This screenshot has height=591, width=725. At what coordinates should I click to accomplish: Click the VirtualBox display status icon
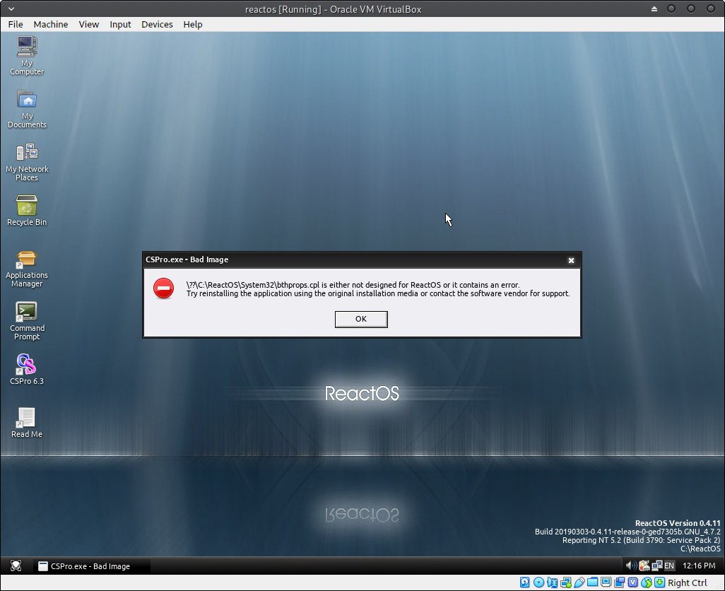[x=606, y=582]
